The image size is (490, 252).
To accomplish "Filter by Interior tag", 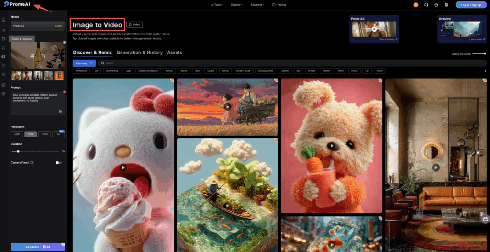I will tap(184, 71).
